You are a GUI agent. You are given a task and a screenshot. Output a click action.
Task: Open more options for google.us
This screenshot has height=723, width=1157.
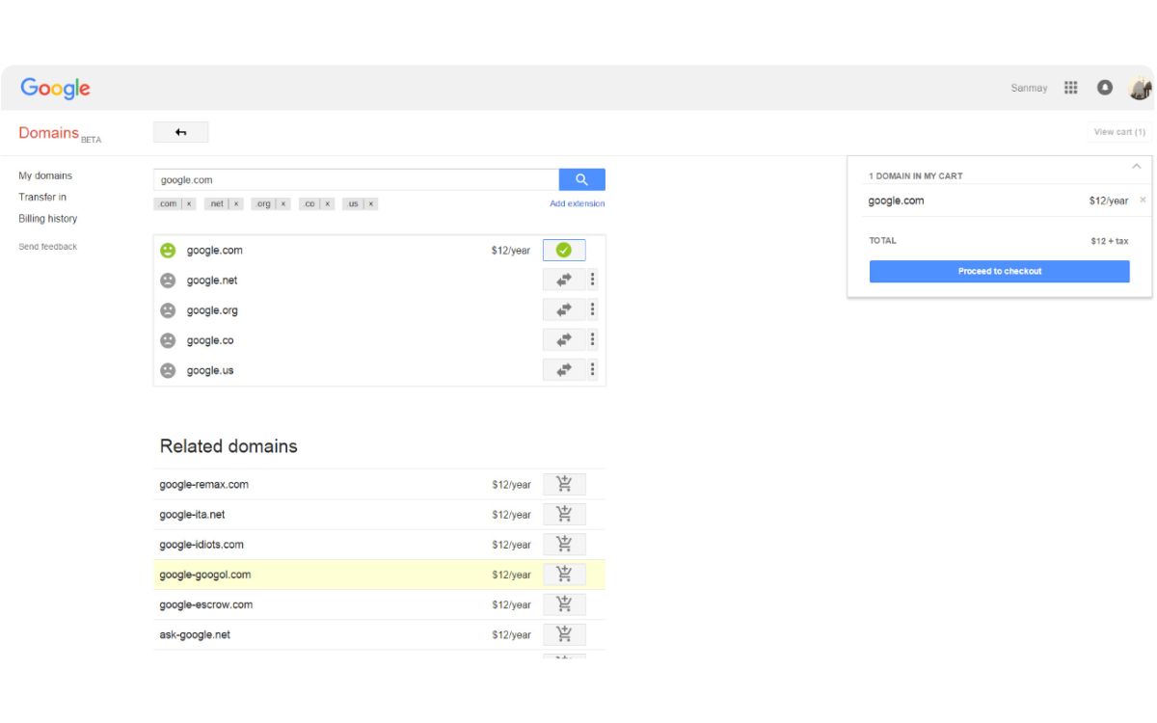pos(592,370)
